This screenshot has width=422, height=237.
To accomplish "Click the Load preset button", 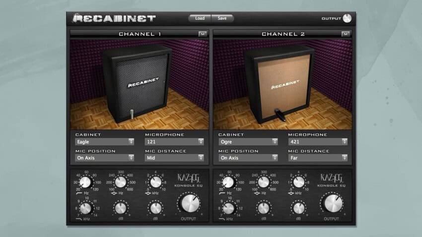I will coord(200,18).
